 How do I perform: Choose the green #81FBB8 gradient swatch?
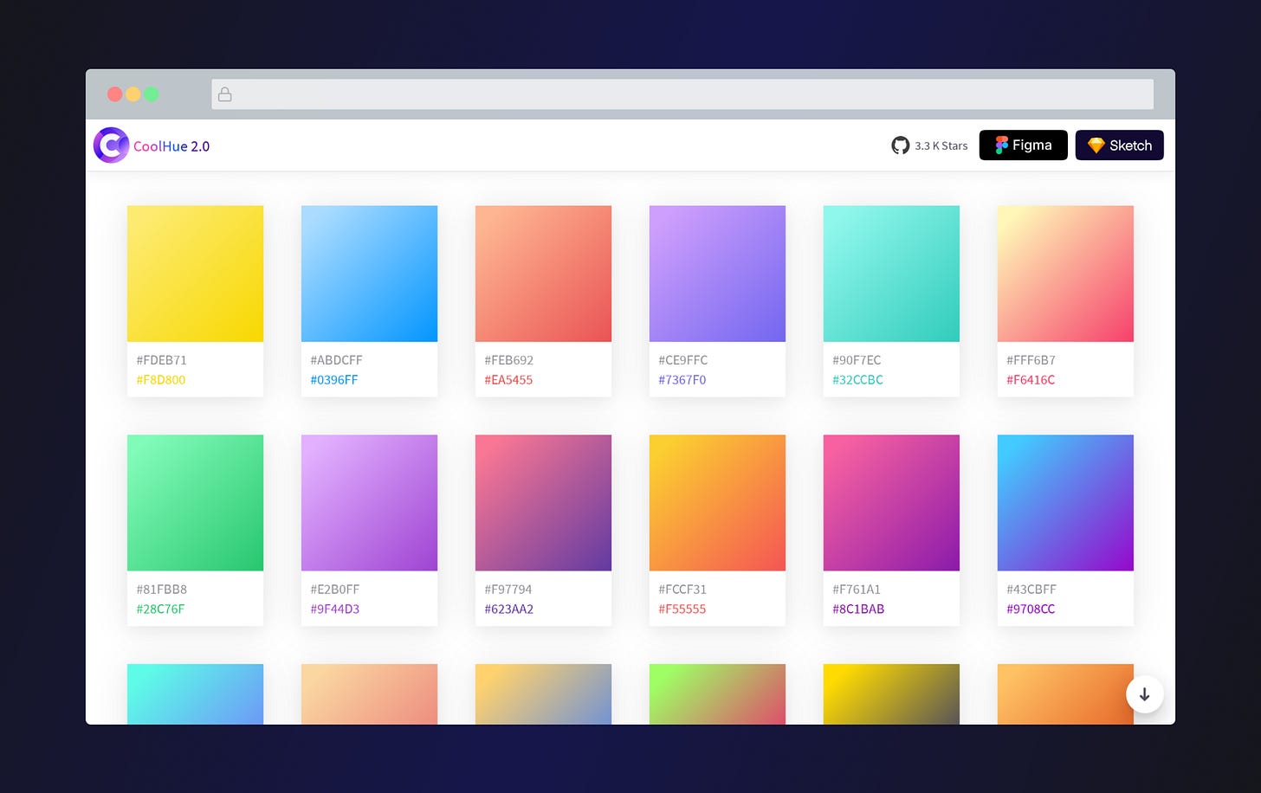pyautogui.click(x=196, y=503)
